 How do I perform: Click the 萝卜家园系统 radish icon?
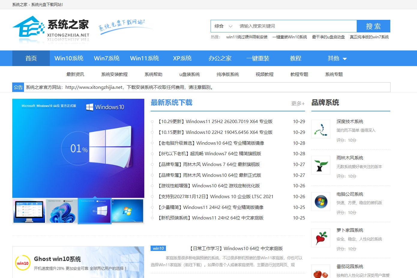[x=321, y=238]
